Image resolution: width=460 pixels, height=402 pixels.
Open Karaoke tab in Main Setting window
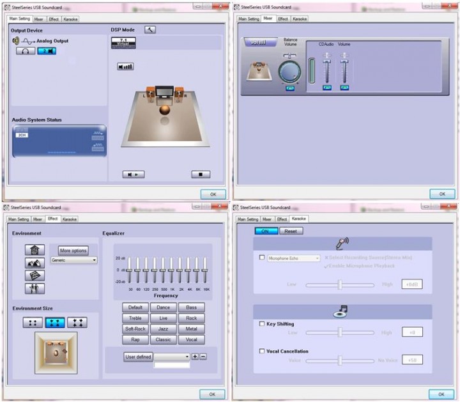(70, 19)
